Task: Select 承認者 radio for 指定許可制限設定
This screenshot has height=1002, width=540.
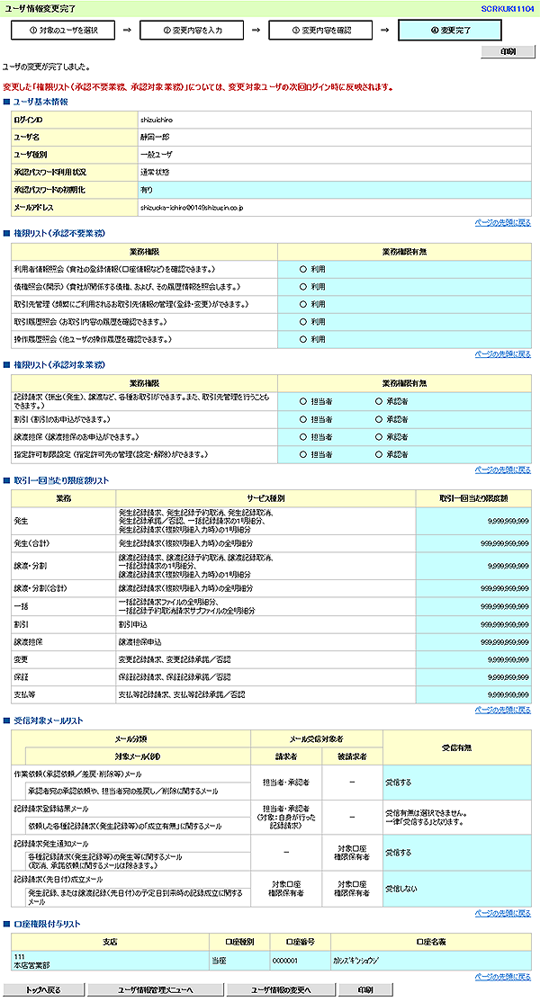Action: (x=379, y=455)
